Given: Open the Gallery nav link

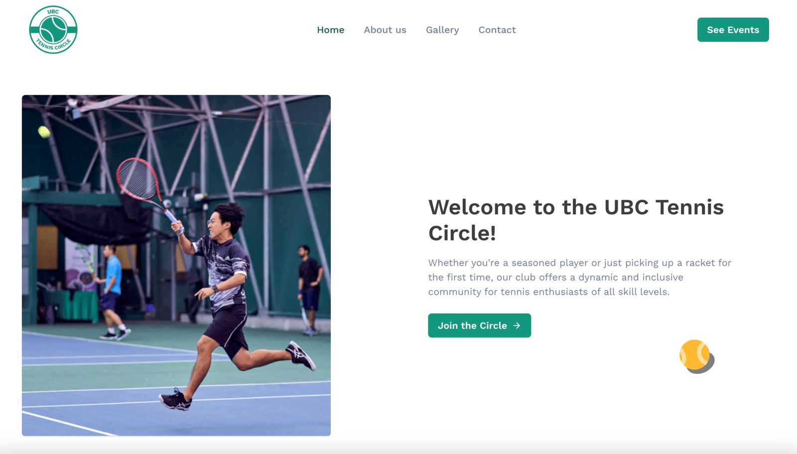Looking at the screenshot, I should (x=442, y=30).
